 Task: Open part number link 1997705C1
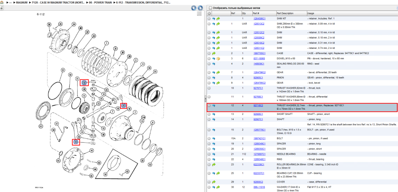(x=259, y=54)
